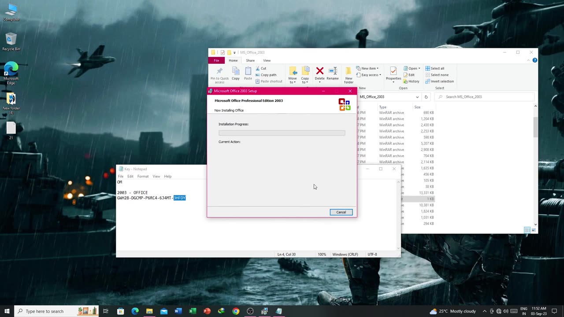The height and width of the screenshot is (317, 564).
Task: Switch to the Explorer View tab
Action: point(267,60)
